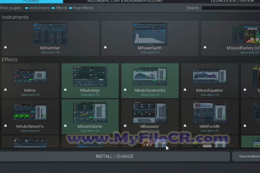Switch to the Plugins tab

pos(31,1)
